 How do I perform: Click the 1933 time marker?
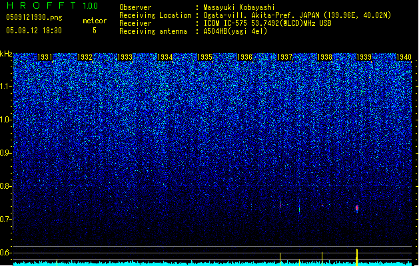point(125,57)
